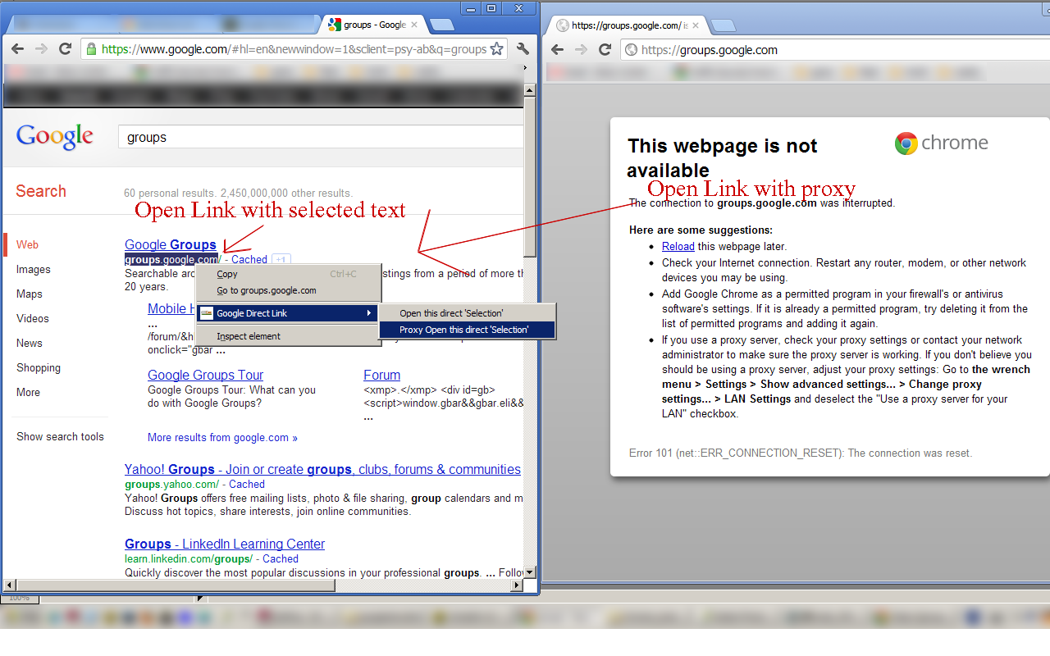Click the left arrow of the horizontal scrollbar
Screen dimensions: 1050x656
click(10, 585)
